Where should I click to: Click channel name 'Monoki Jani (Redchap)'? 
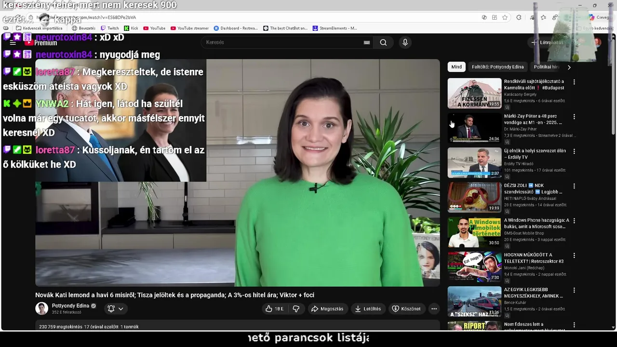coord(524,268)
